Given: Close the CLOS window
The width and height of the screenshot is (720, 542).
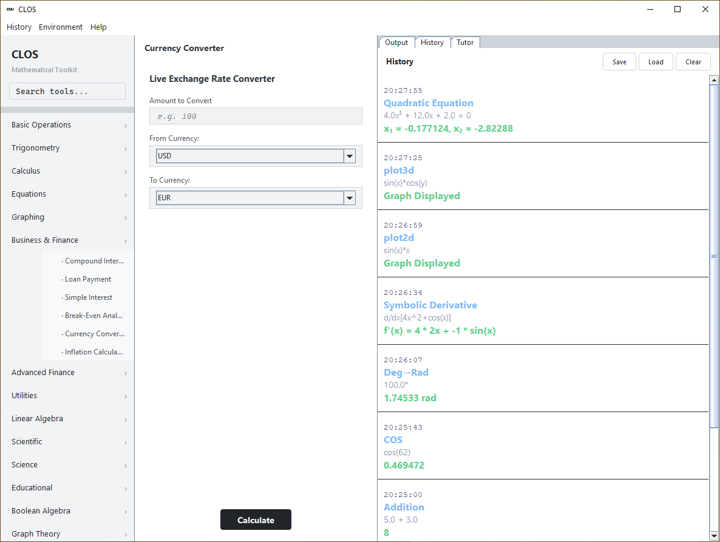Looking at the screenshot, I should coord(705,9).
